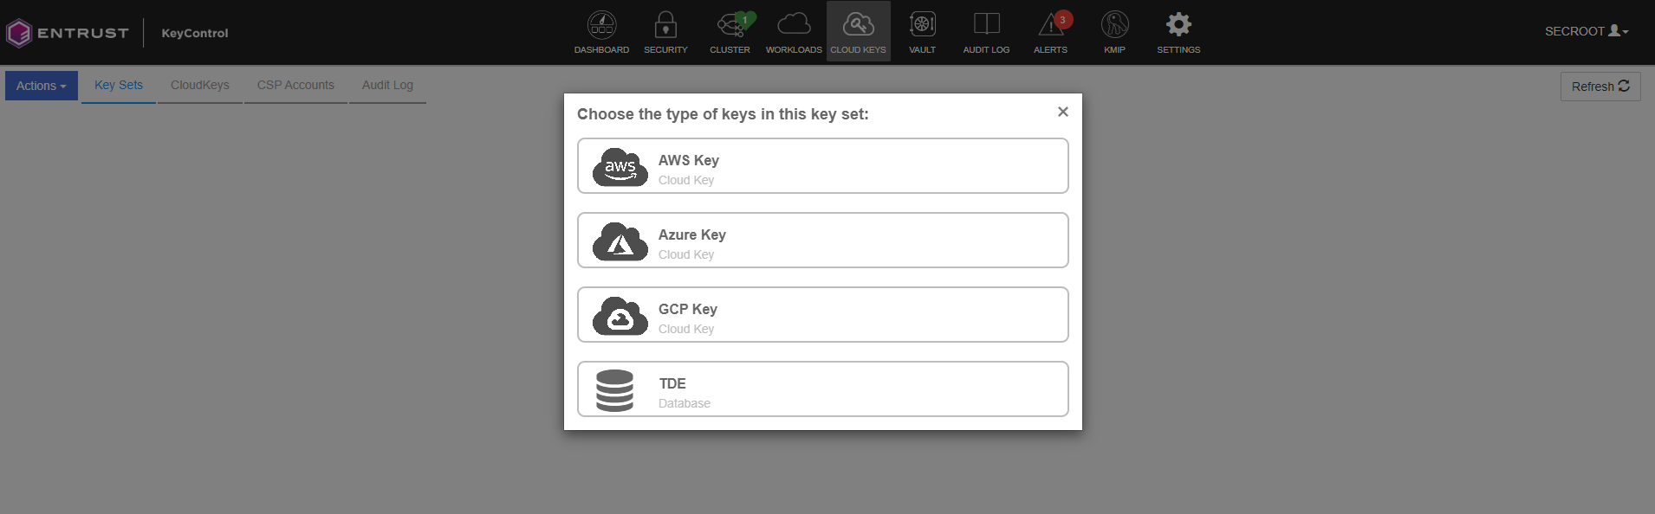
Task: Click the AWS cloud logo icon
Action: point(620,166)
